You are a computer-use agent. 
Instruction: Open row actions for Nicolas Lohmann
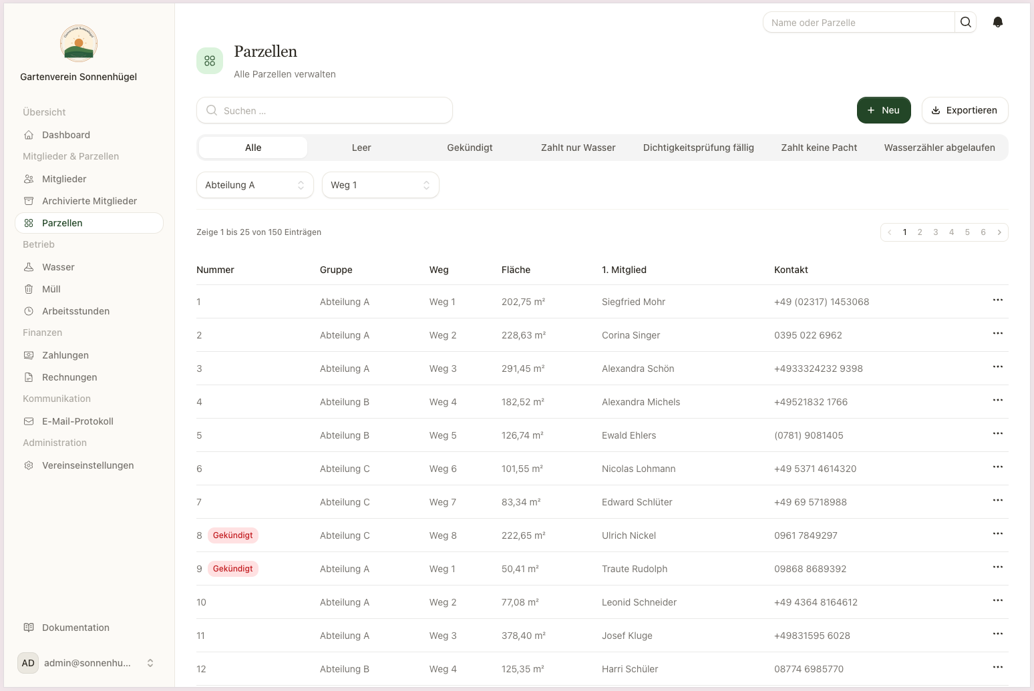(998, 467)
